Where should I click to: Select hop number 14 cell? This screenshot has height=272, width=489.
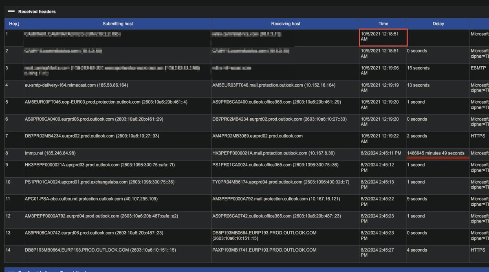14,254
